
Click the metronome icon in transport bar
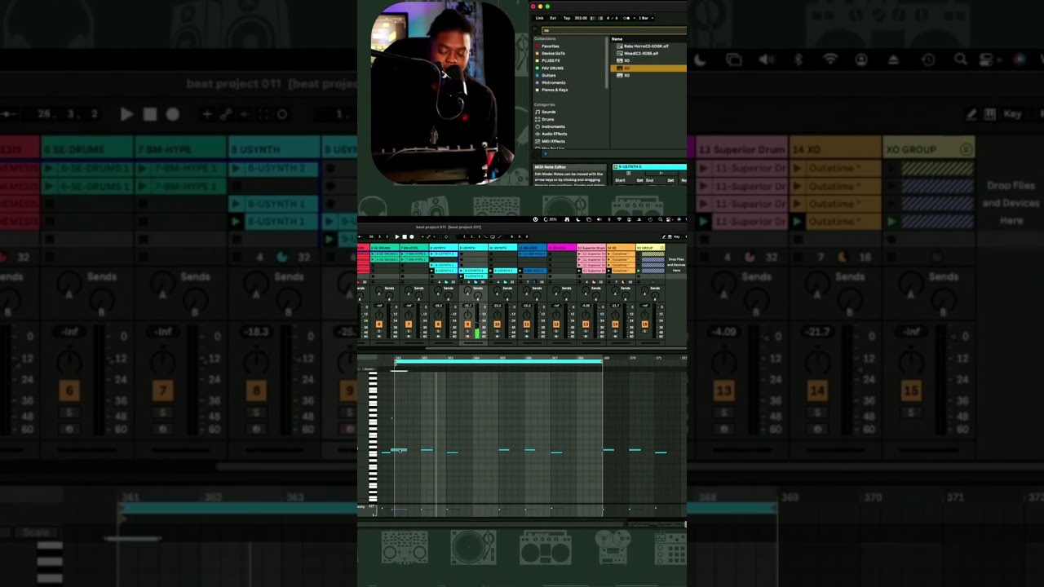(626, 18)
